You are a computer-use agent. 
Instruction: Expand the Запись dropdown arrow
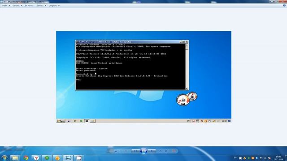(x=46, y=6)
